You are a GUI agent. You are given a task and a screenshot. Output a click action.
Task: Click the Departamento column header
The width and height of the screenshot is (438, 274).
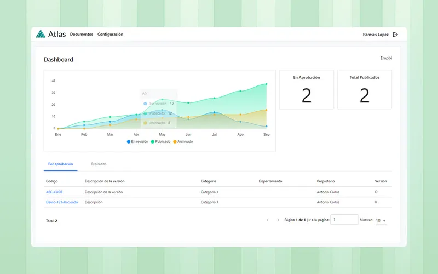click(x=270, y=181)
